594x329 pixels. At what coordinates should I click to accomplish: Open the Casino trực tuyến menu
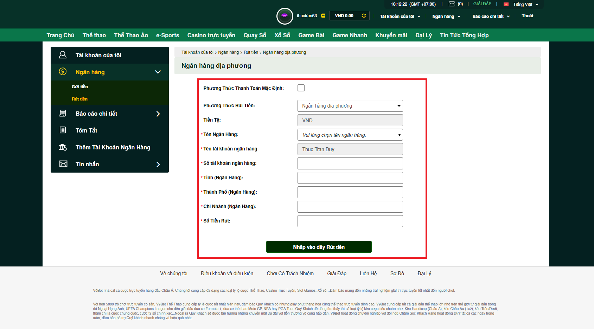click(211, 35)
